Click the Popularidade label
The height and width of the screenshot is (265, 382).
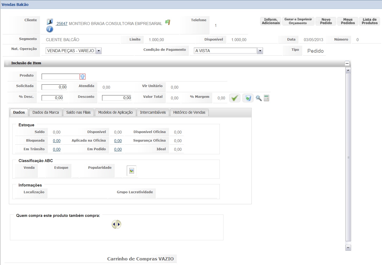click(100, 168)
